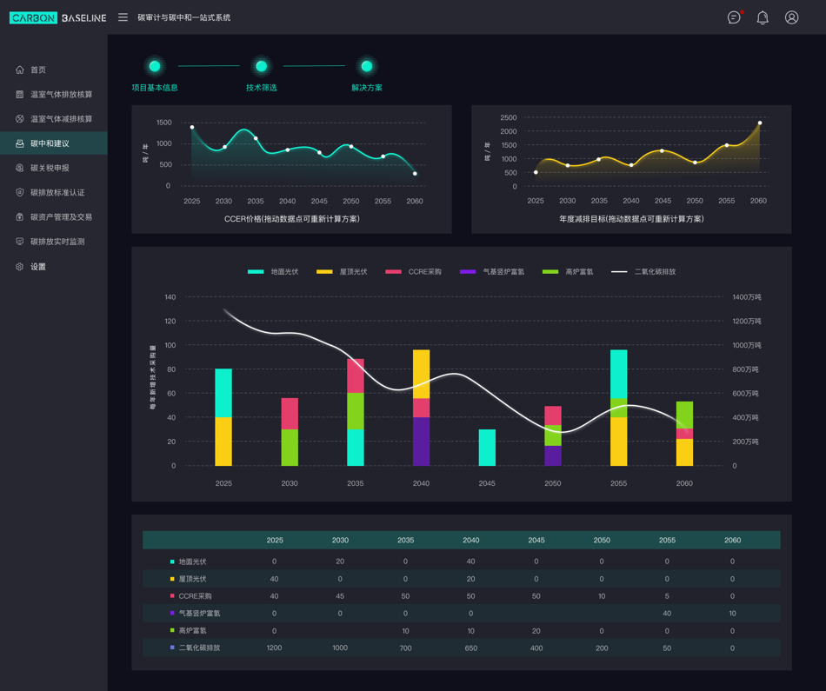Image resolution: width=826 pixels, height=691 pixels.
Task: Toggle 屋顶光伏 legend series
Action: [x=342, y=272]
